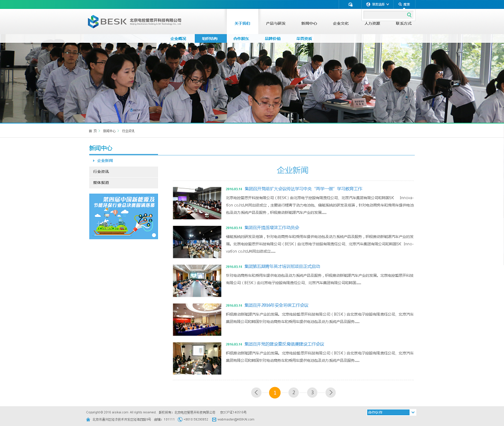Open the 产品与研发 navigation menu
The height and width of the screenshot is (426, 504).
coord(275,24)
